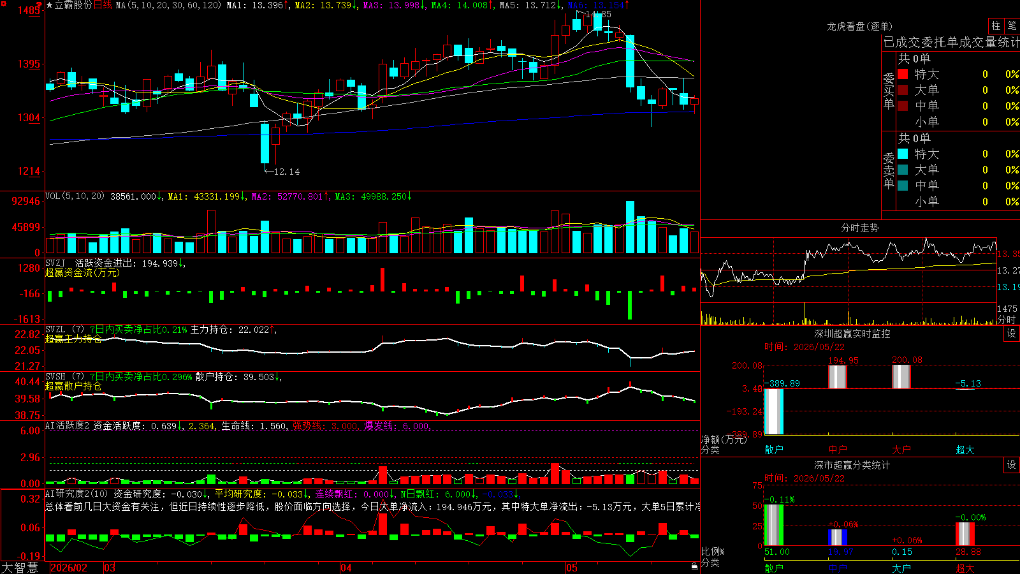Select the VOL(5,10,20) indicator label
The width and height of the screenshot is (1020, 574).
[75, 196]
